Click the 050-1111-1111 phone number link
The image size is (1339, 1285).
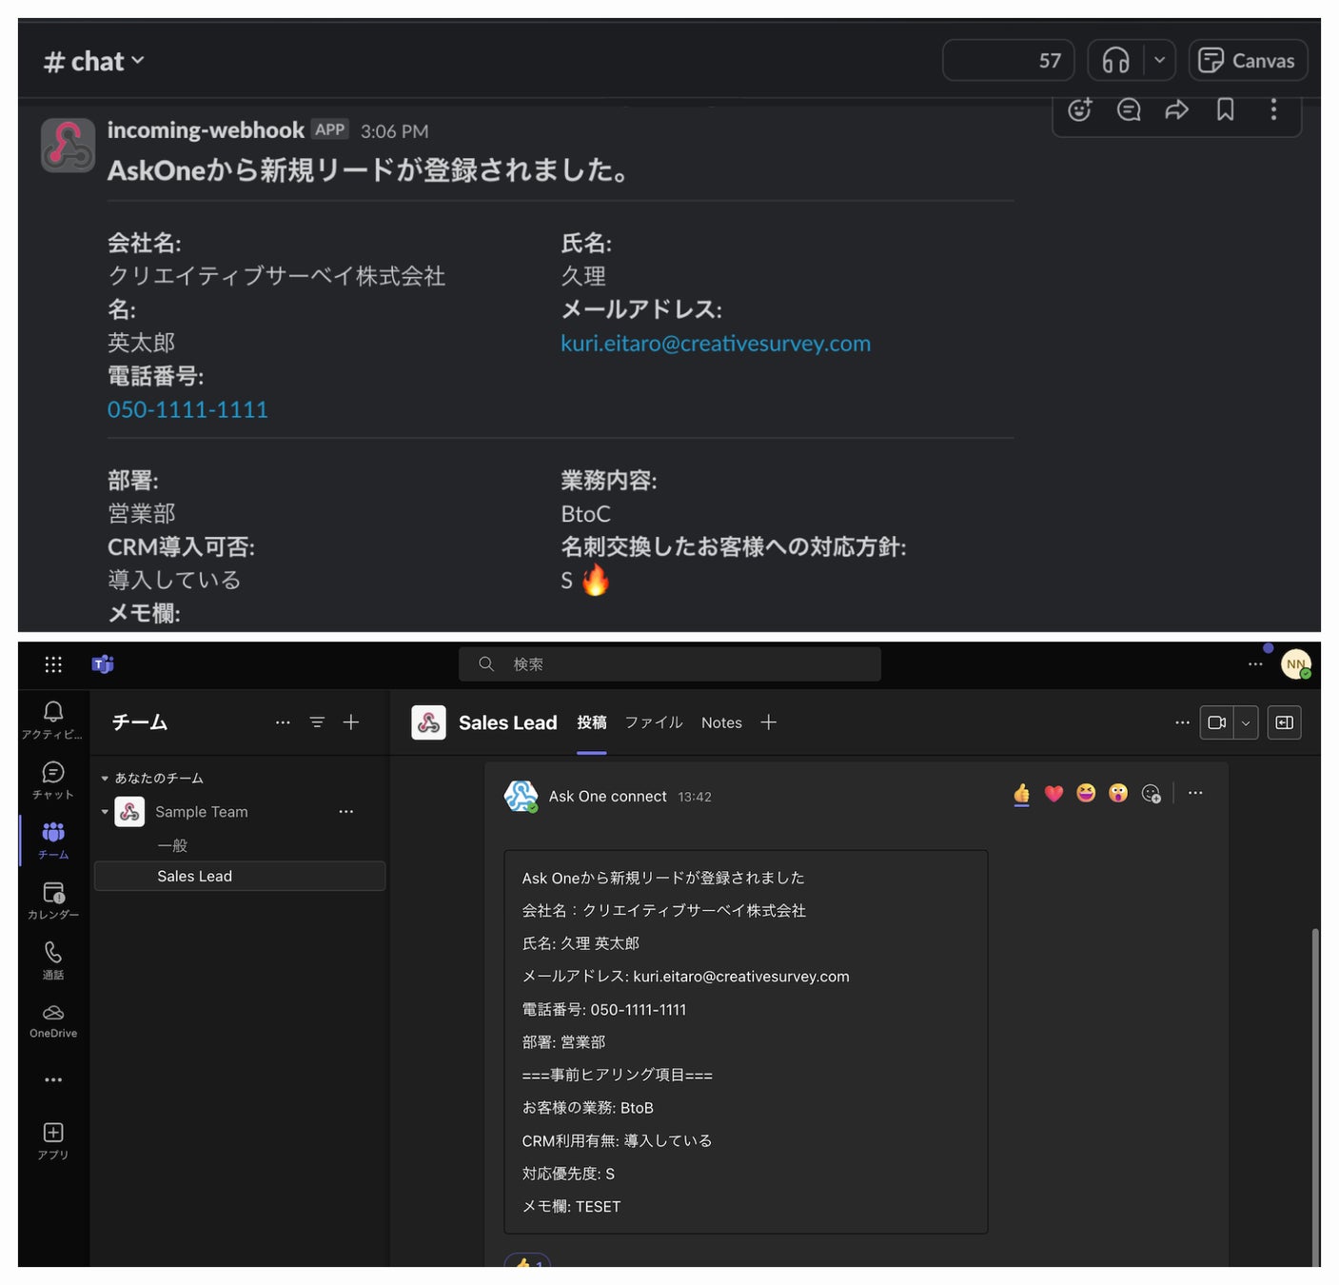(x=187, y=409)
